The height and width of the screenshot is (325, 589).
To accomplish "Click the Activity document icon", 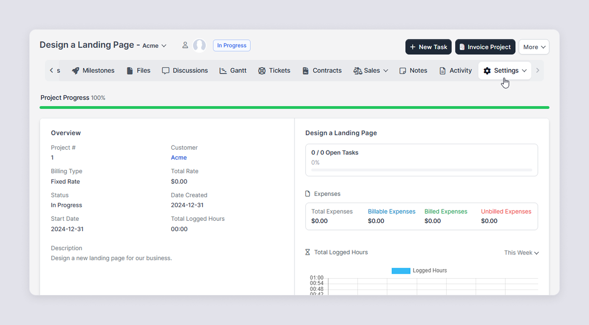I will [x=442, y=71].
